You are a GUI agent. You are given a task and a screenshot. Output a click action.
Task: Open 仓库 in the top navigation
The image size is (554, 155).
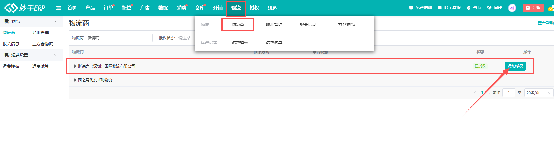(200, 8)
